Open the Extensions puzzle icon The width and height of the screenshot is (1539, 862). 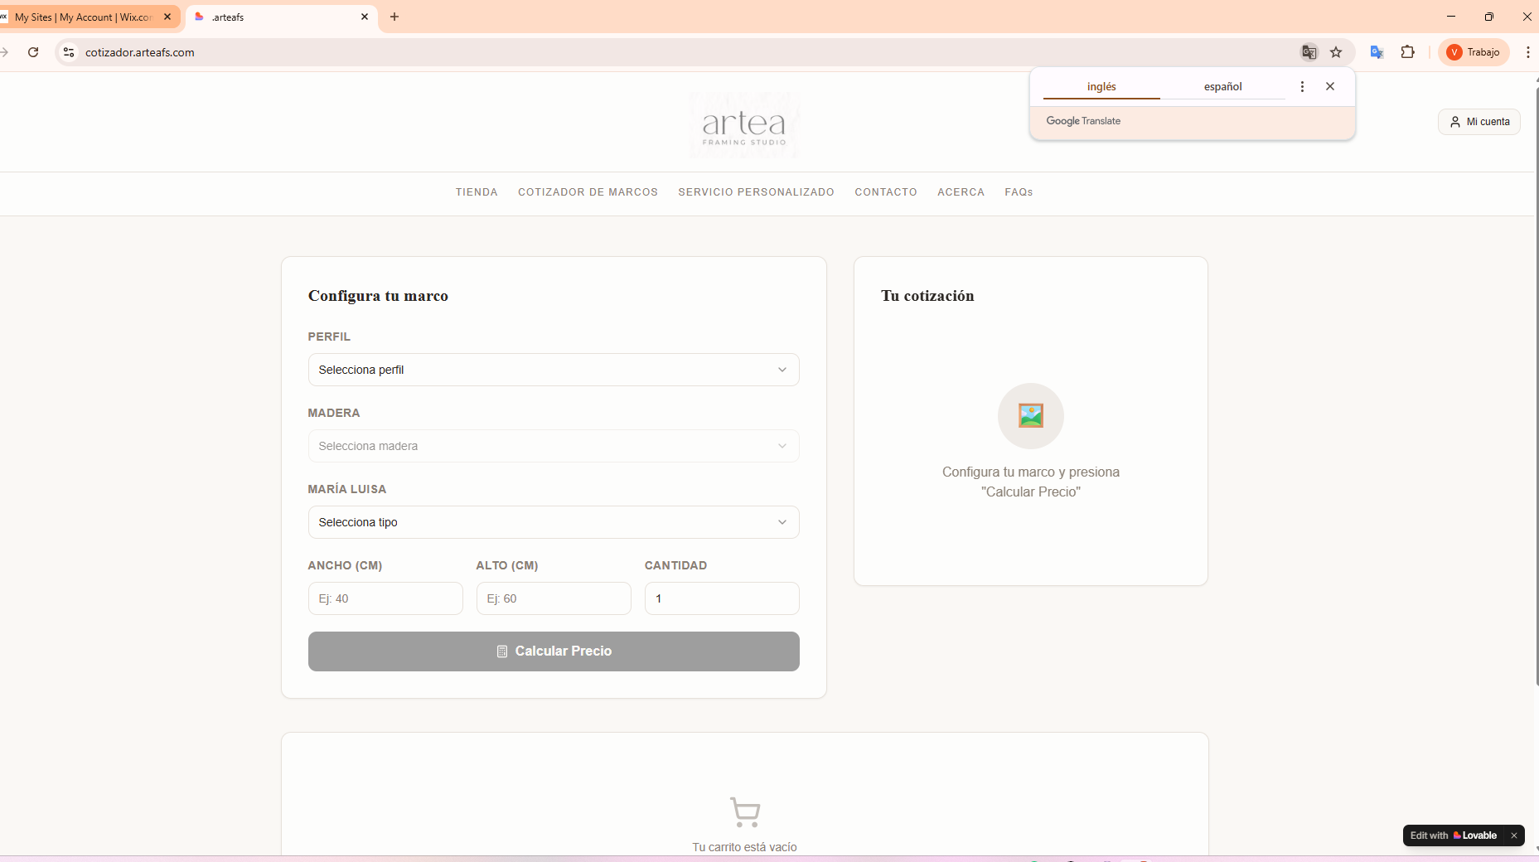[x=1407, y=52]
